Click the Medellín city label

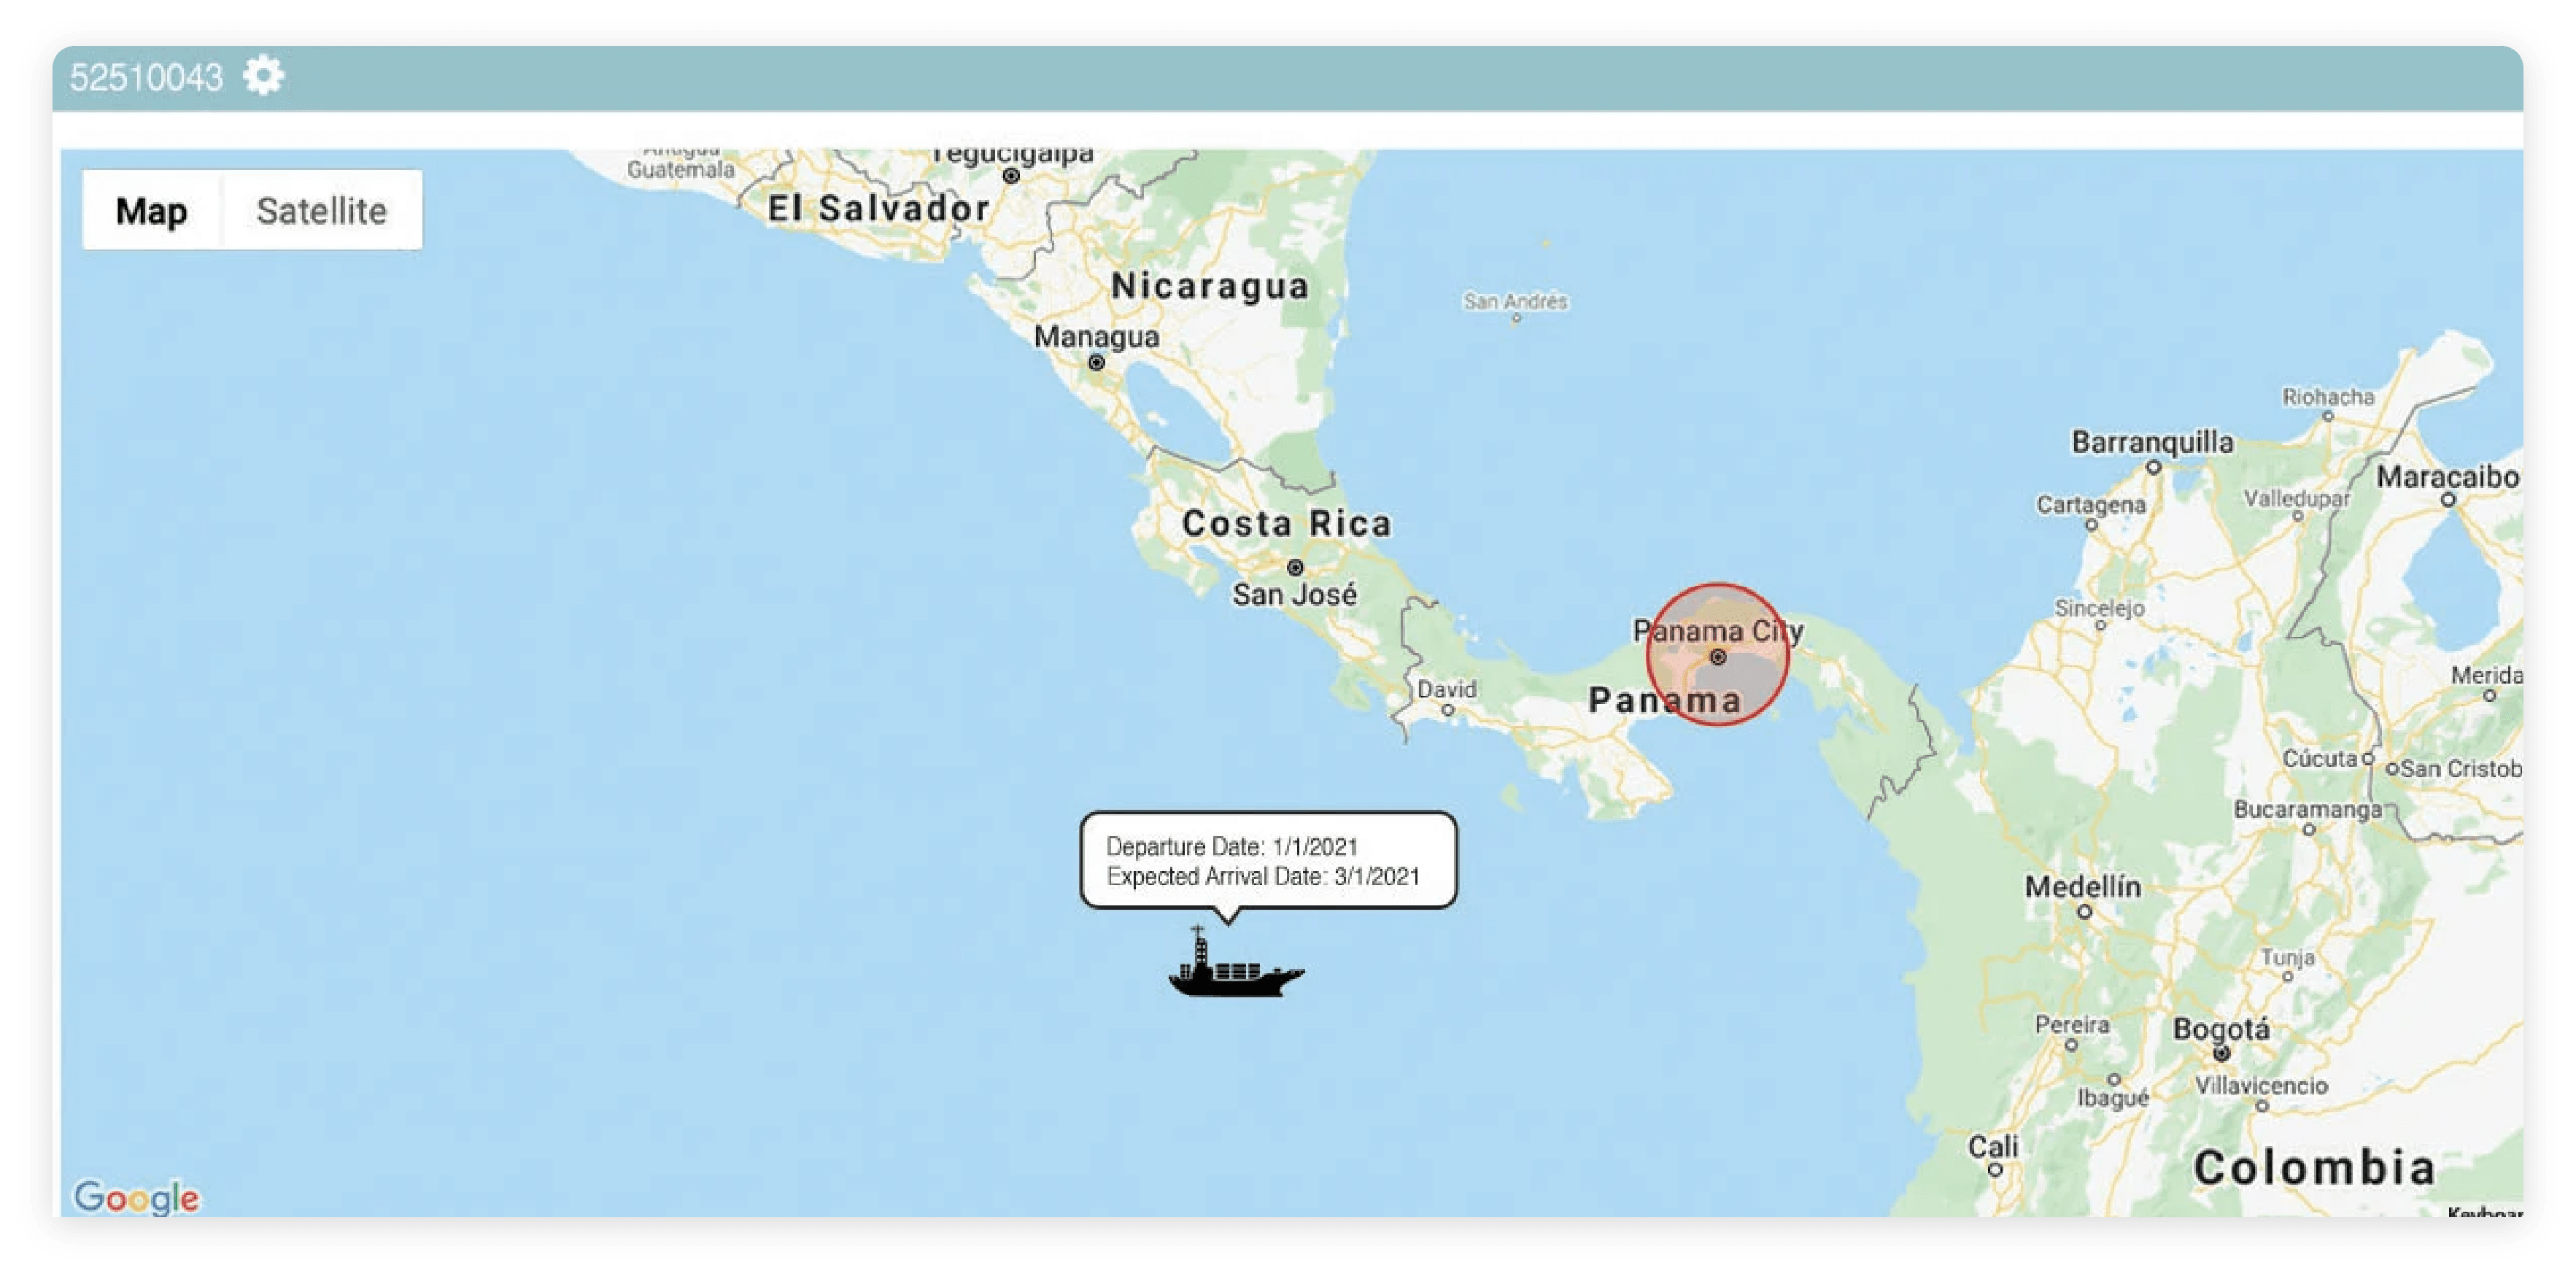[x=2083, y=887]
